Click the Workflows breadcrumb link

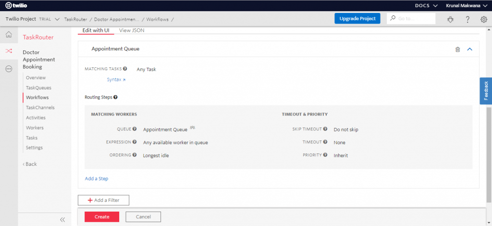157,19
